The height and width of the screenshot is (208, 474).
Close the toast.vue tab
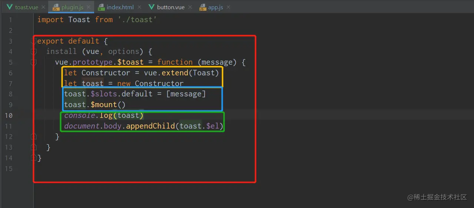44,7
